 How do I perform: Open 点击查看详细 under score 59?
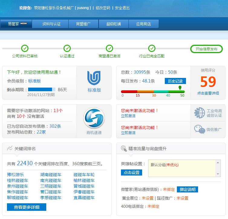coord(208,93)
